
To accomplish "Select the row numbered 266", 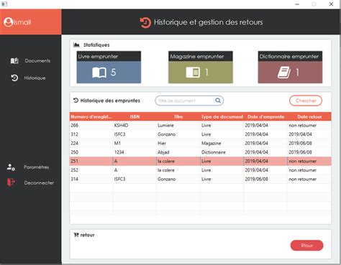I will pyautogui.click(x=201, y=125).
